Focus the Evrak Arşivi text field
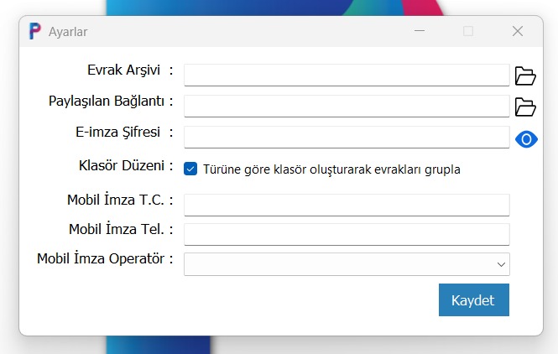Viewport: 558px width, 354px height. [346, 75]
